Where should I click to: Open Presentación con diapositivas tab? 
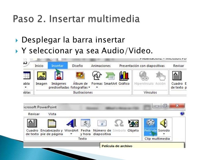pyautogui.click(x=142, y=66)
